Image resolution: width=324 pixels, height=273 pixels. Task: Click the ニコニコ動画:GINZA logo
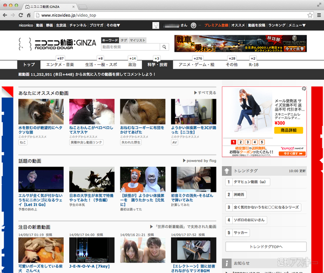[x=57, y=44]
